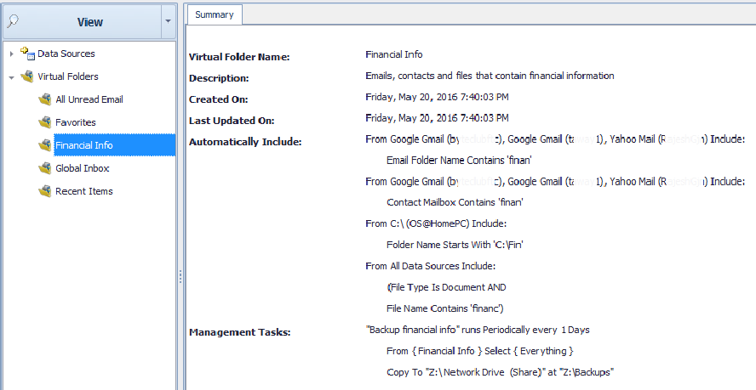Select the Virtual Folders tree item
Viewport: 756px width, 390px height.
click(x=68, y=76)
